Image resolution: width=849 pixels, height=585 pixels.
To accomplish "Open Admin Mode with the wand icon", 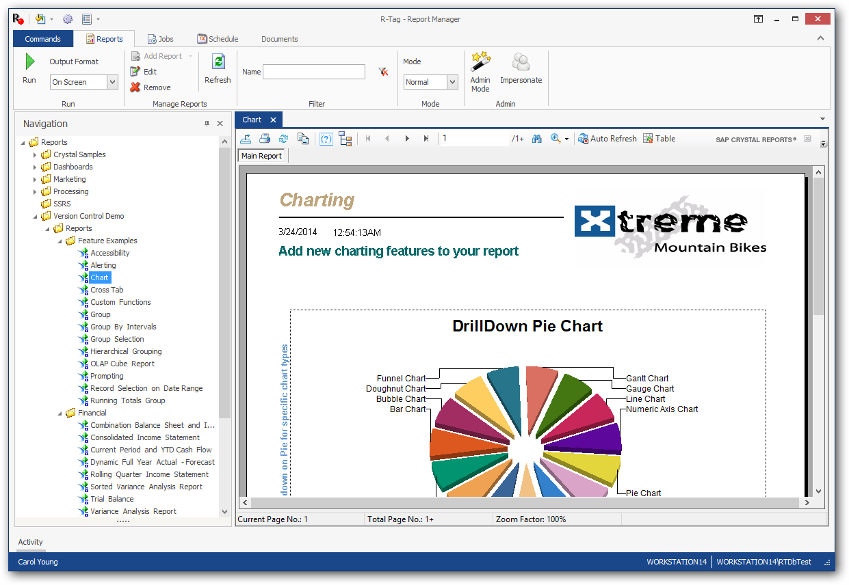I will coord(480,63).
